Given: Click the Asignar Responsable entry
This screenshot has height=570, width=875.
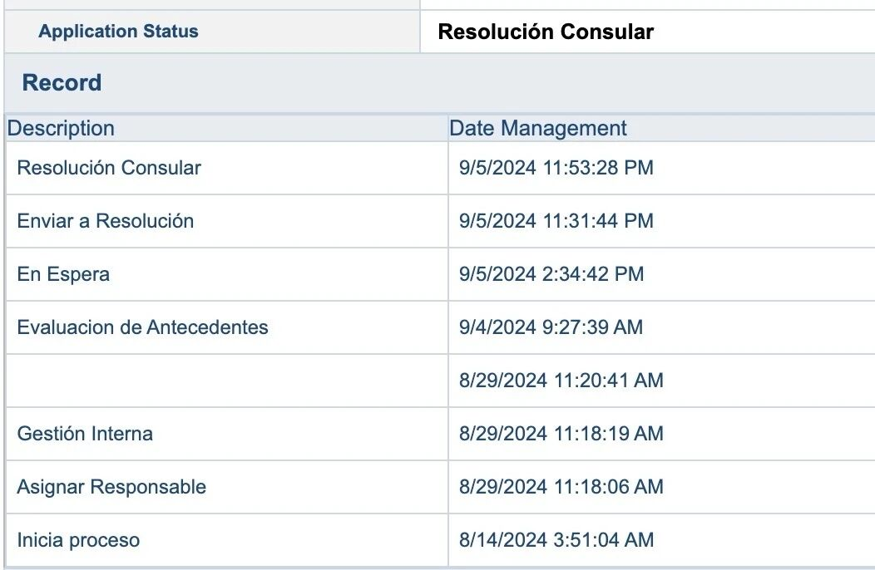Looking at the screenshot, I should (x=111, y=487).
